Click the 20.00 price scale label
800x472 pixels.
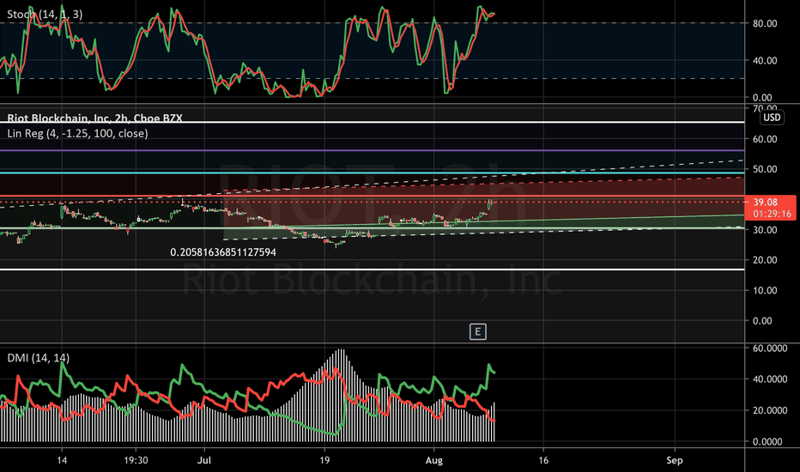pyautogui.click(x=765, y=260)
